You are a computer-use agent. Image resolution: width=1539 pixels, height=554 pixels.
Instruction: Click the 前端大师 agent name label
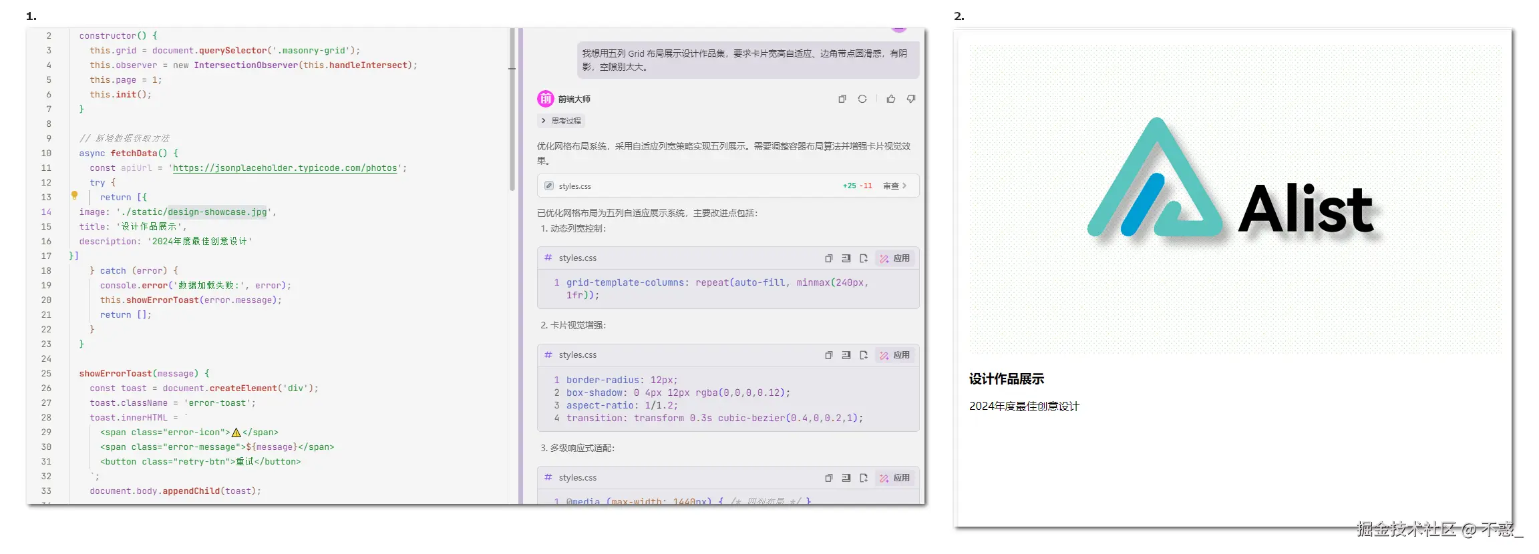click(x=574, y=99)
